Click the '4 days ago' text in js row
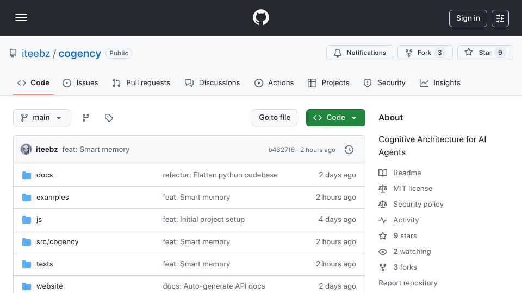The height and width of the screenshot is (293, 522). click(337, 220)
